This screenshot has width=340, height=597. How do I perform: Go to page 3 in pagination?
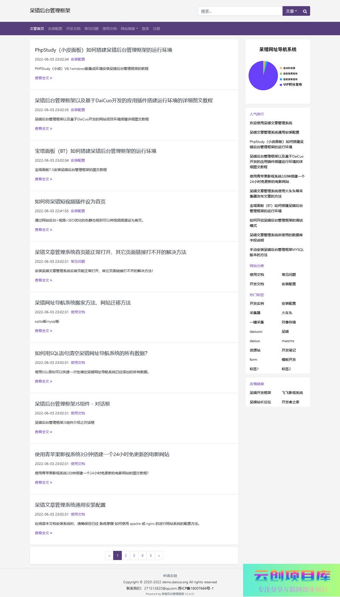[134, 555]
